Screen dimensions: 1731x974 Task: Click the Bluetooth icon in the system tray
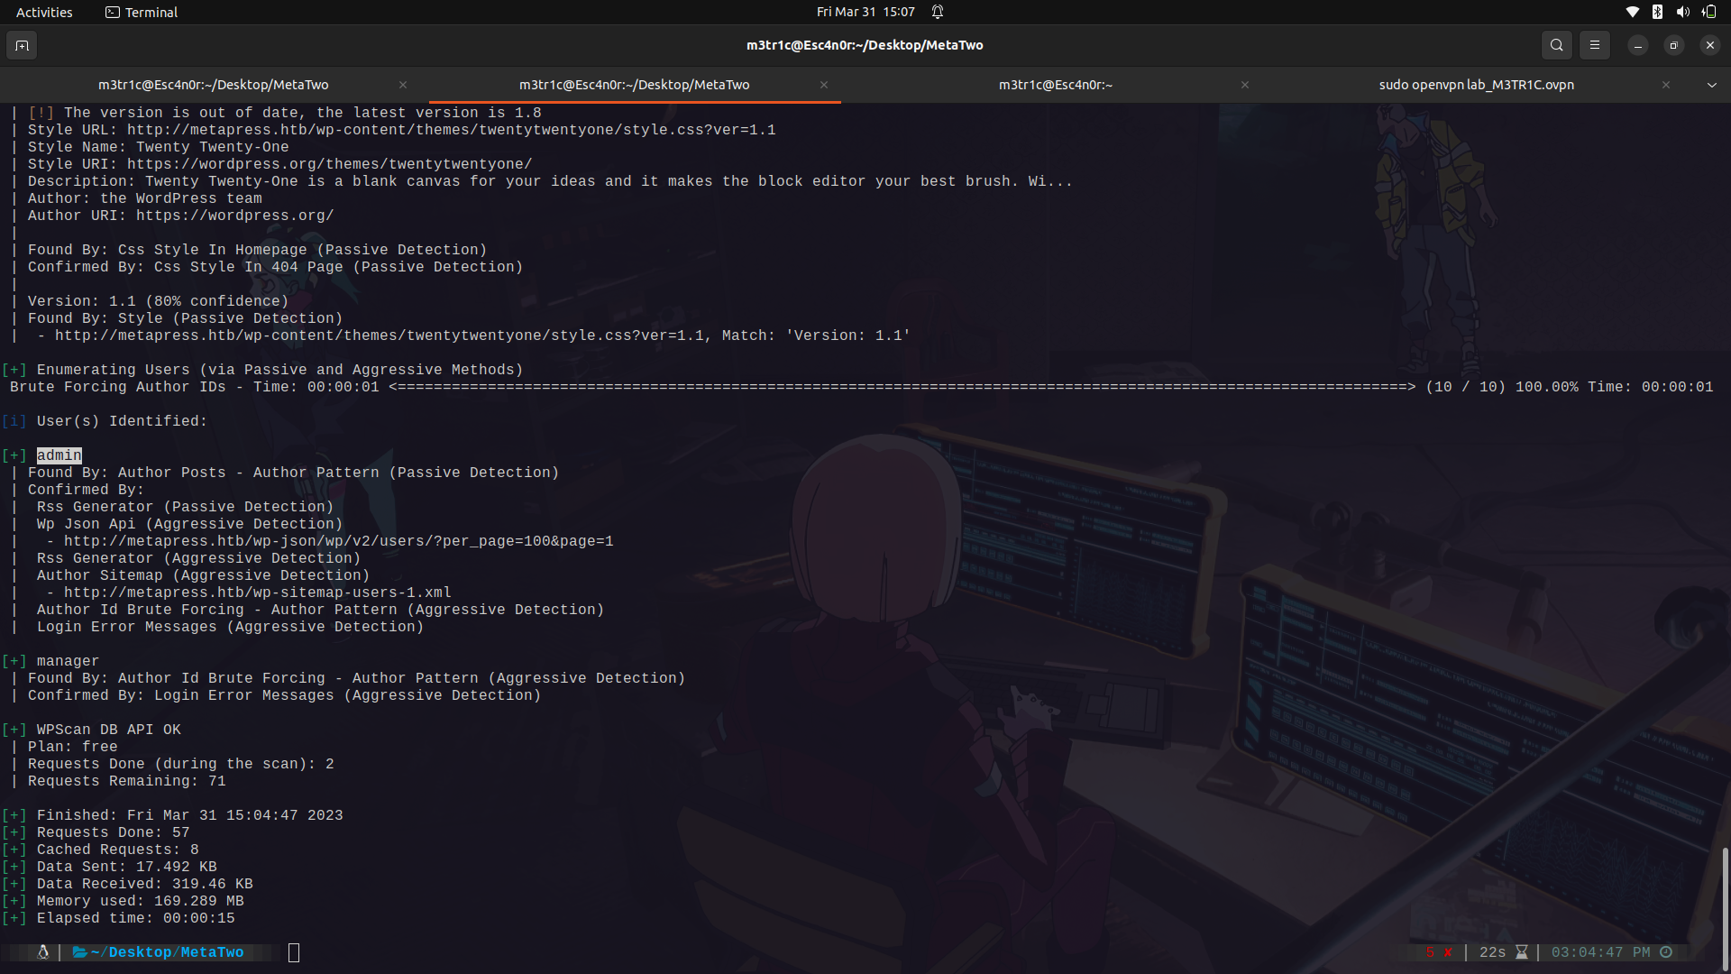[1657, 12]
